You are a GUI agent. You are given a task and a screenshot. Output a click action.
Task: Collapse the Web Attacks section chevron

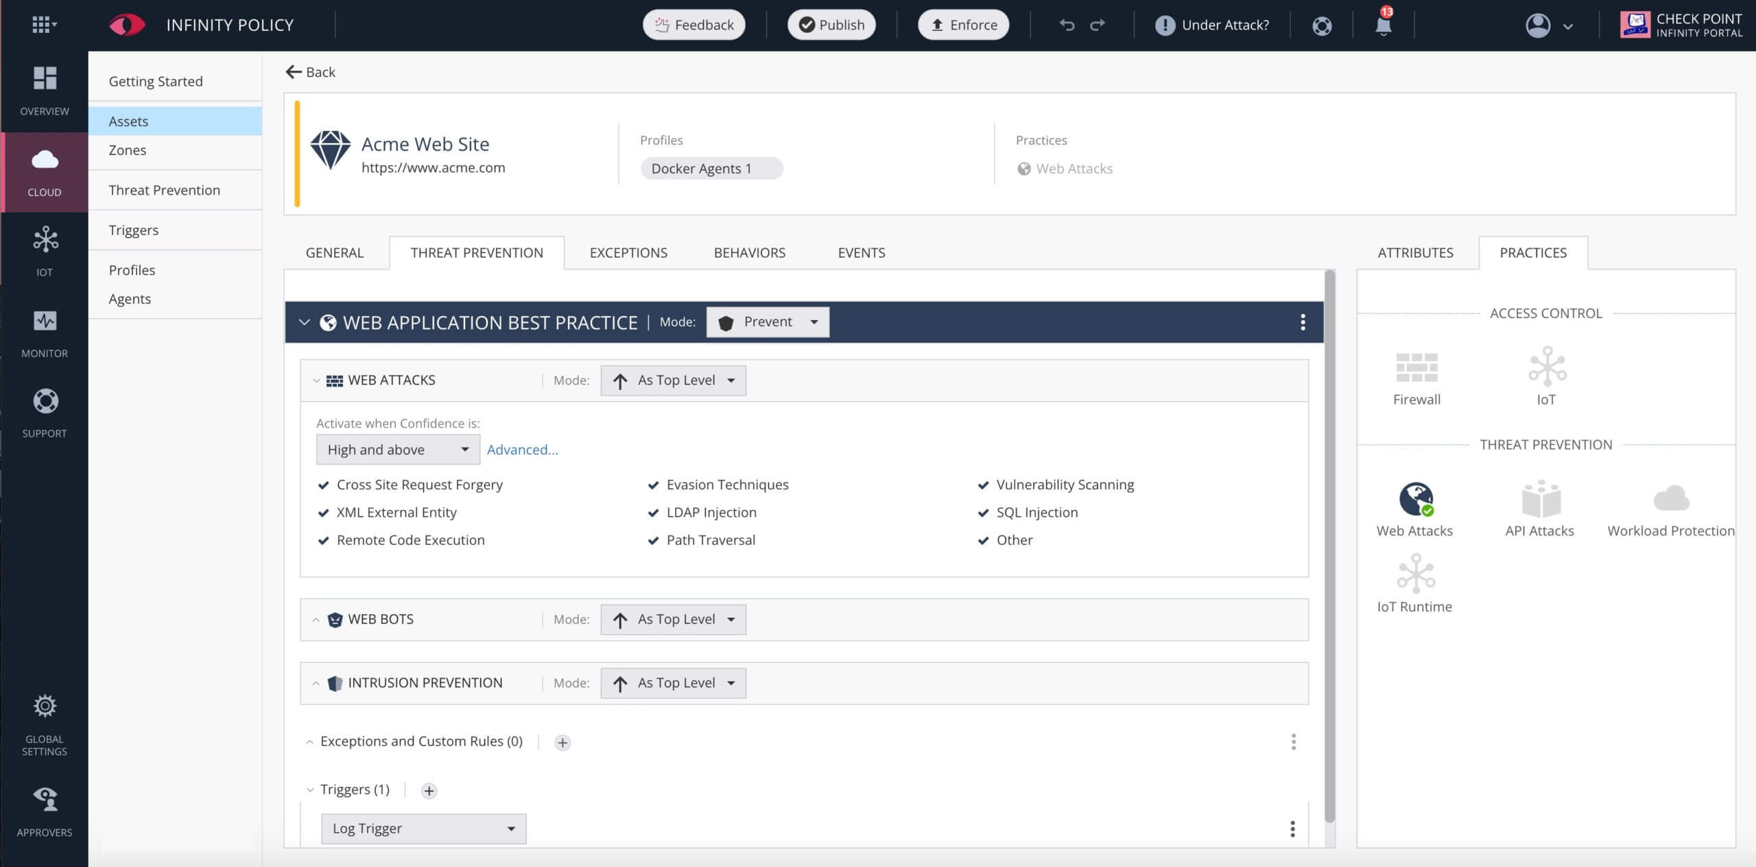click(316, 380)
